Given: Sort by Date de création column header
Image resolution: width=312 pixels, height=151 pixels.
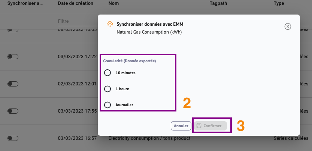Looking at the screenshot, I should (76, 3).
